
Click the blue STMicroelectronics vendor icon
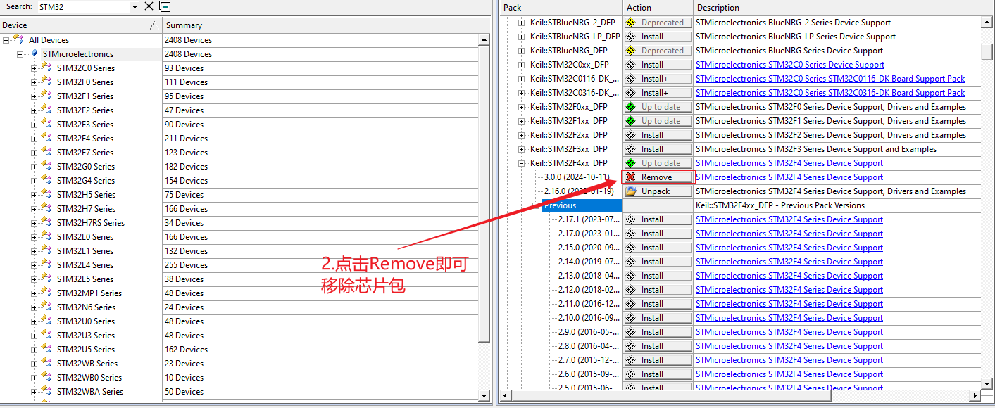click(x=35, y=53)
